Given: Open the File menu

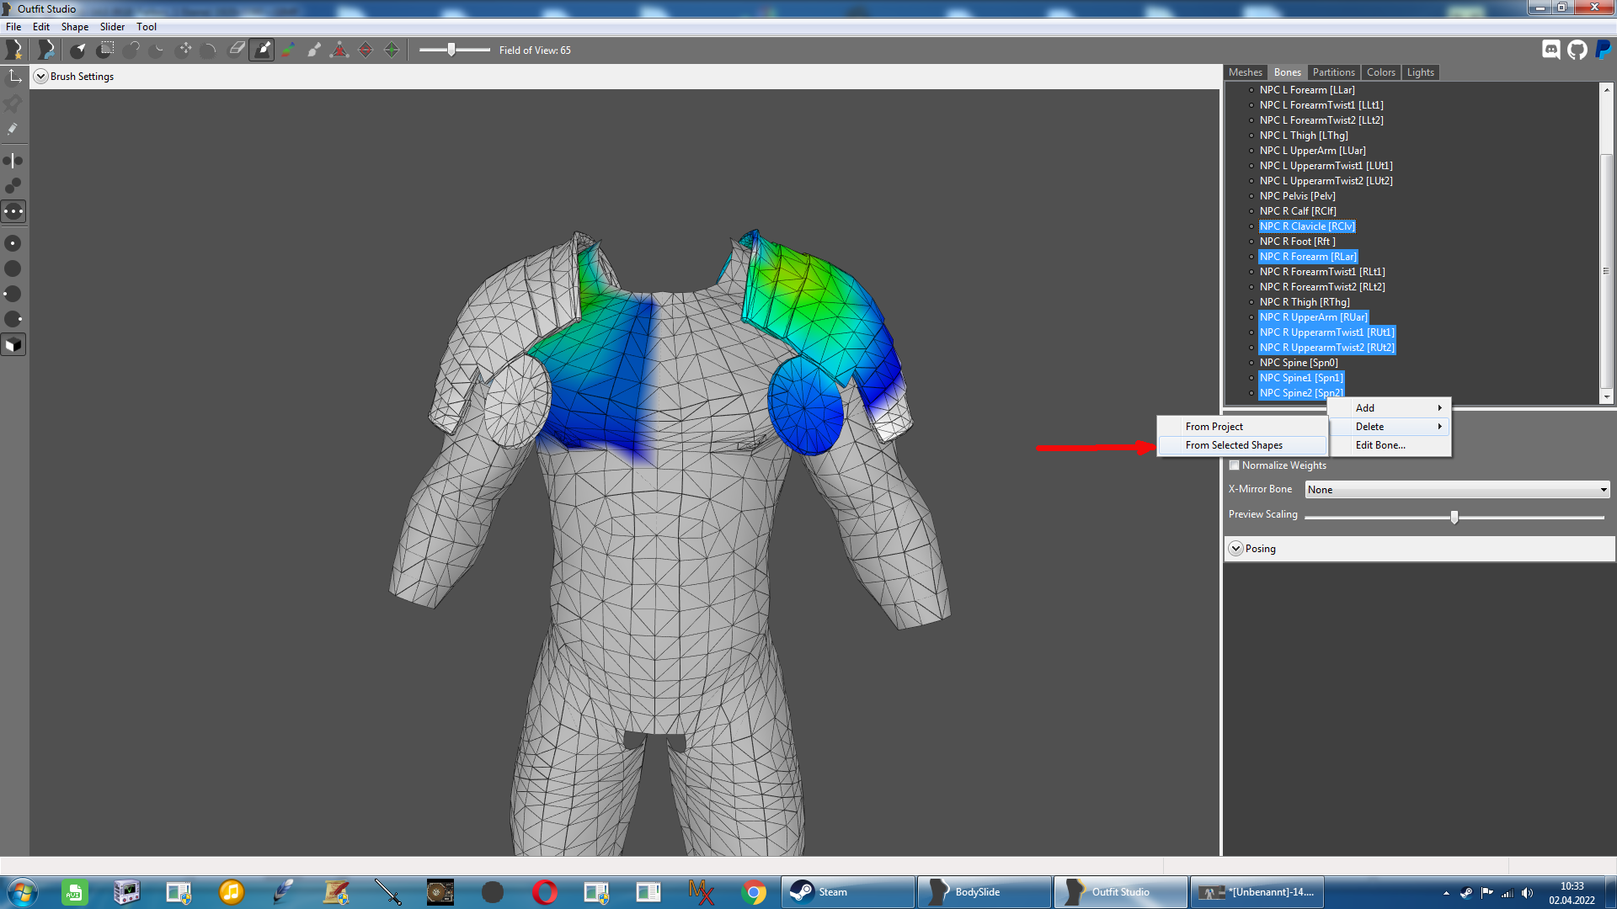Looking at the screenshot, I should tap(13, 27).
